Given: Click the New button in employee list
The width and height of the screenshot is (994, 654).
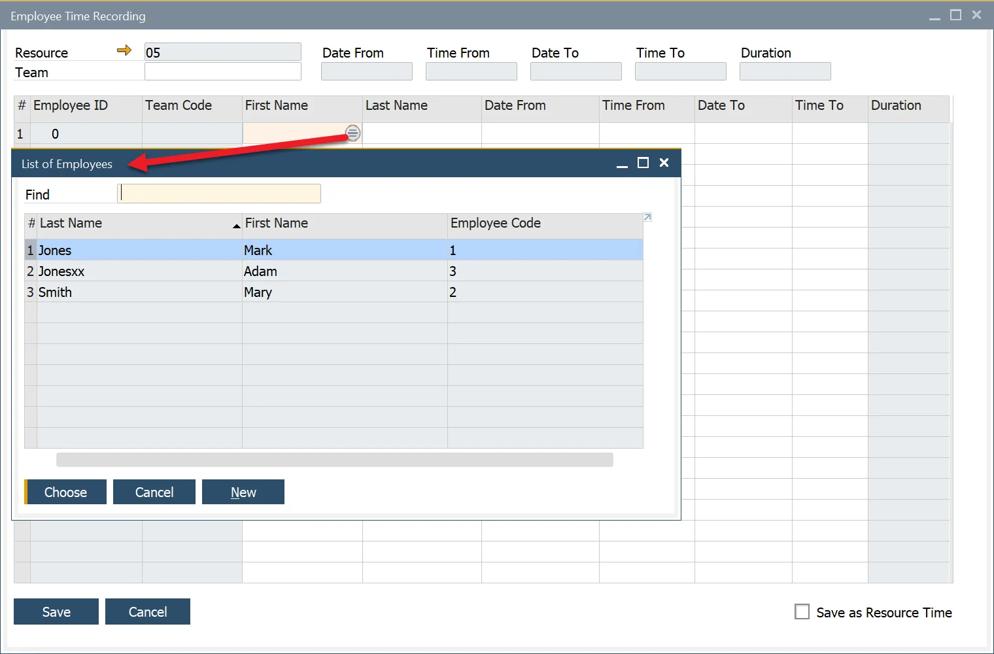Looking at the screenshot, I should (x=243, y=492).
